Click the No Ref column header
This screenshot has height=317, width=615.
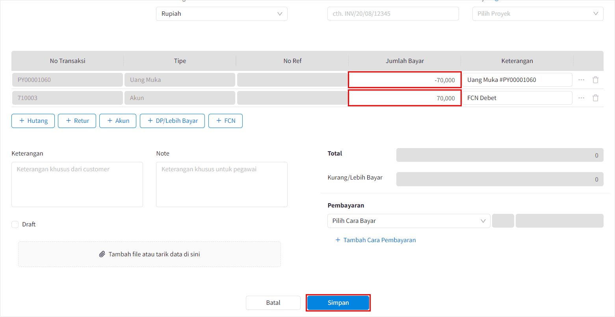pyautogui.click(x=292, y=61)
